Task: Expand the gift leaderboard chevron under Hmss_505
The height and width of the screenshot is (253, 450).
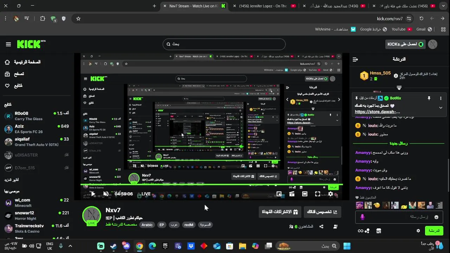Action: click(x=399, y=87)
